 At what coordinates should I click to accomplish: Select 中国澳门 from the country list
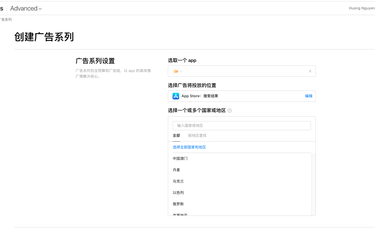[180, 158]
